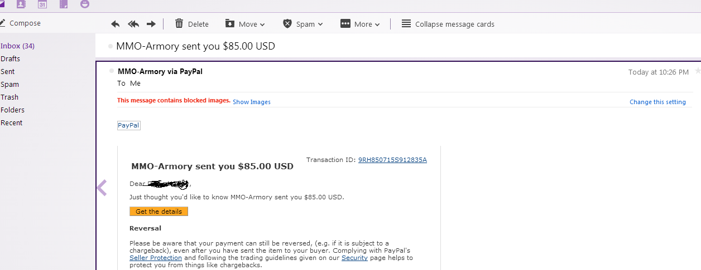Click the Forward arrow icon

[x=151, y=24]
